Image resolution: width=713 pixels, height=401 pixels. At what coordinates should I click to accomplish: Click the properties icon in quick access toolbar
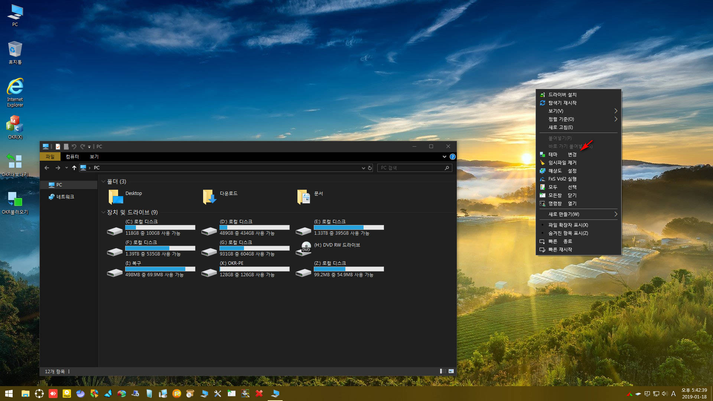click(58, 147)
